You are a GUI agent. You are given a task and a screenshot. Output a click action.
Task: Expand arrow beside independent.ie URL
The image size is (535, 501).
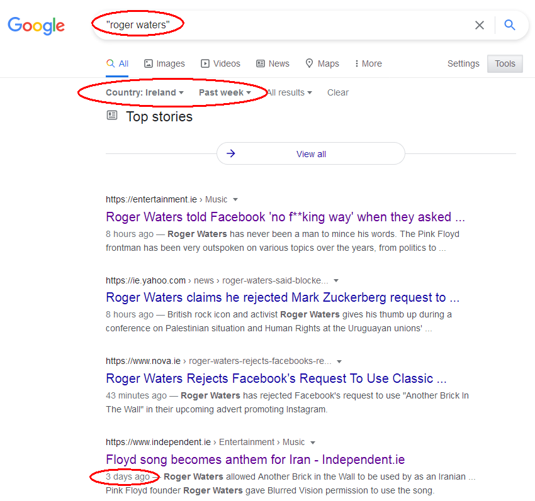[x=313, y=443]
